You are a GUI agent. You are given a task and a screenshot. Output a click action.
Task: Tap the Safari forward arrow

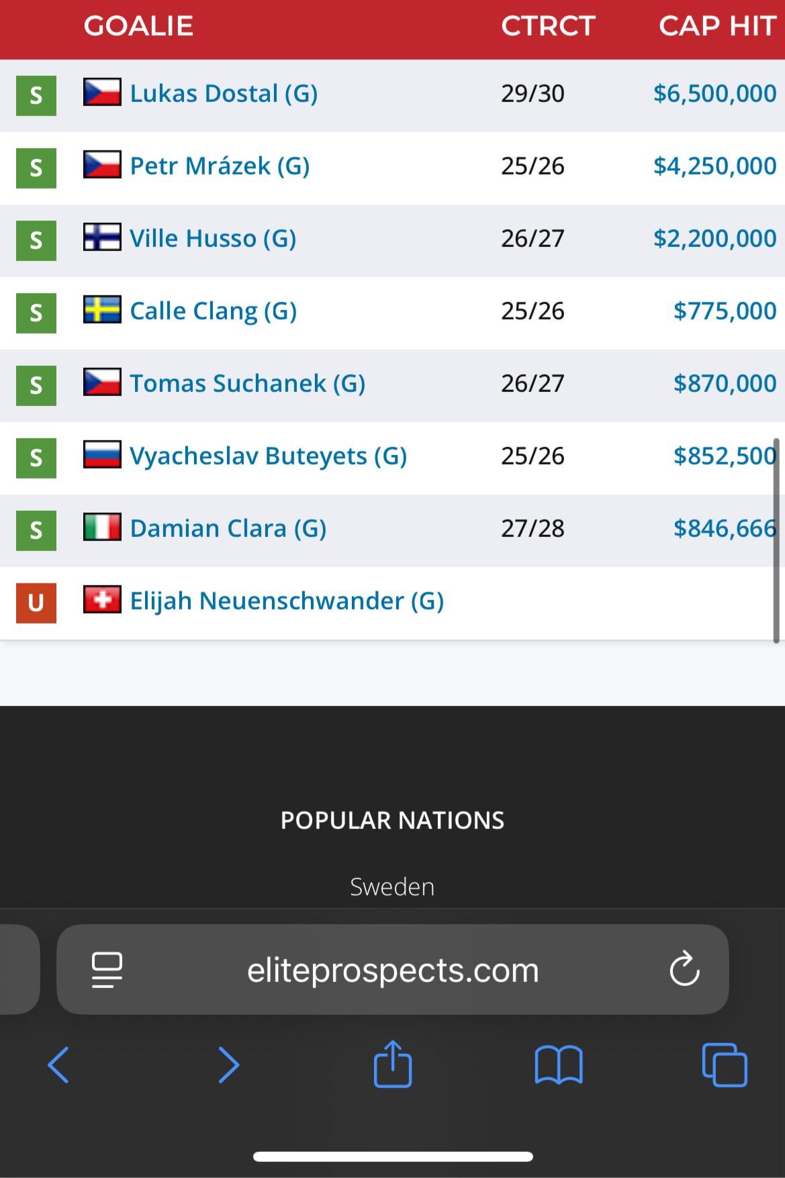coord(228,1065)
